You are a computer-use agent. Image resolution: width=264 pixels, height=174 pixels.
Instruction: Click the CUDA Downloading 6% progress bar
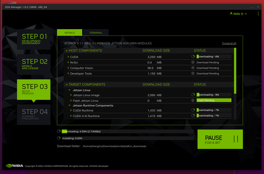[x=214, y=57]
